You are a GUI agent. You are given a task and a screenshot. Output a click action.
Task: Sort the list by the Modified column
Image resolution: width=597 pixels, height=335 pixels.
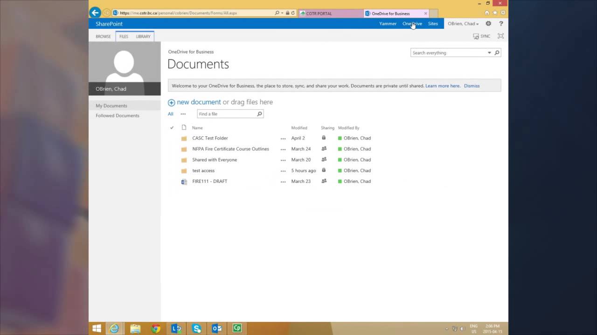click(299, 128)
